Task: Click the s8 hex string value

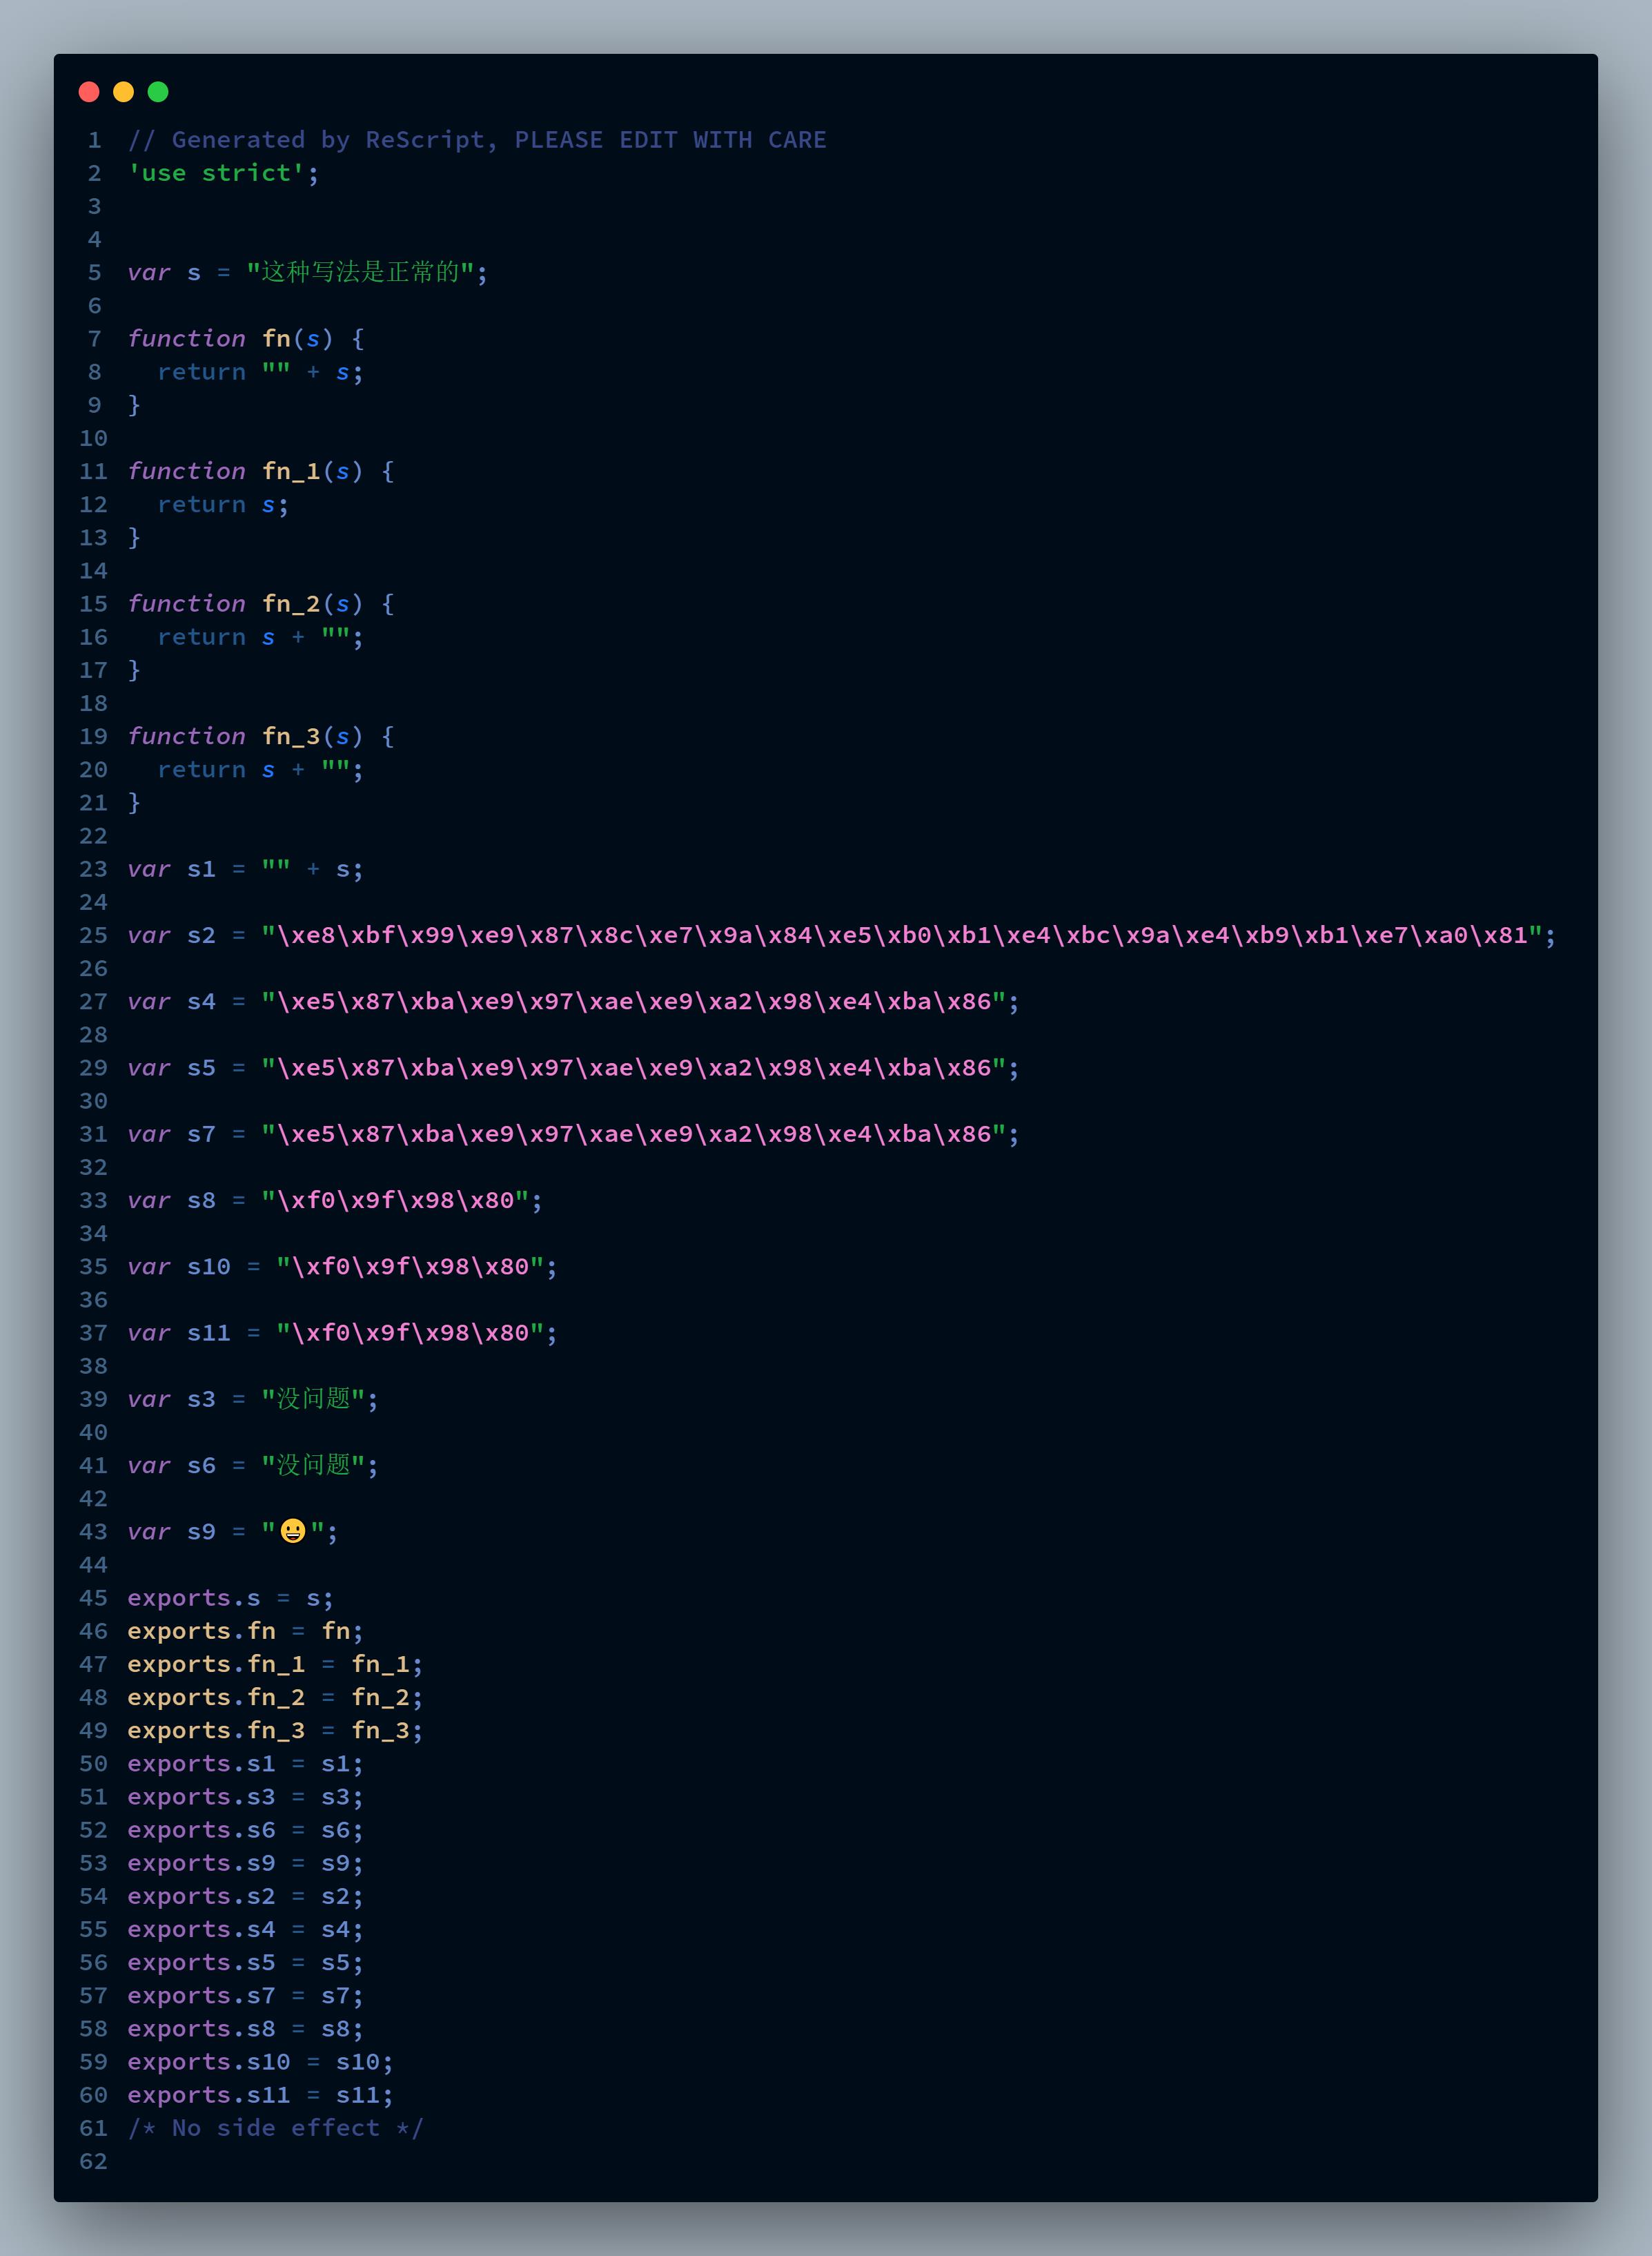Action: [x=395, y=1200]
